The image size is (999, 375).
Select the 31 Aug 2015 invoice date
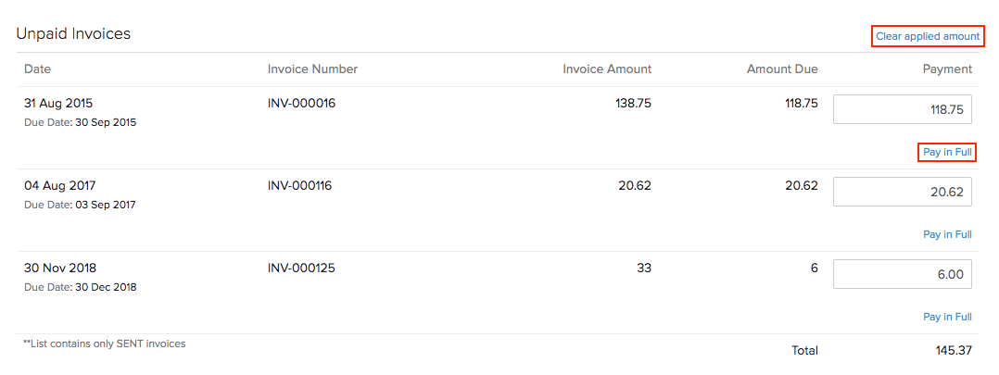click(x=58, y=104)
